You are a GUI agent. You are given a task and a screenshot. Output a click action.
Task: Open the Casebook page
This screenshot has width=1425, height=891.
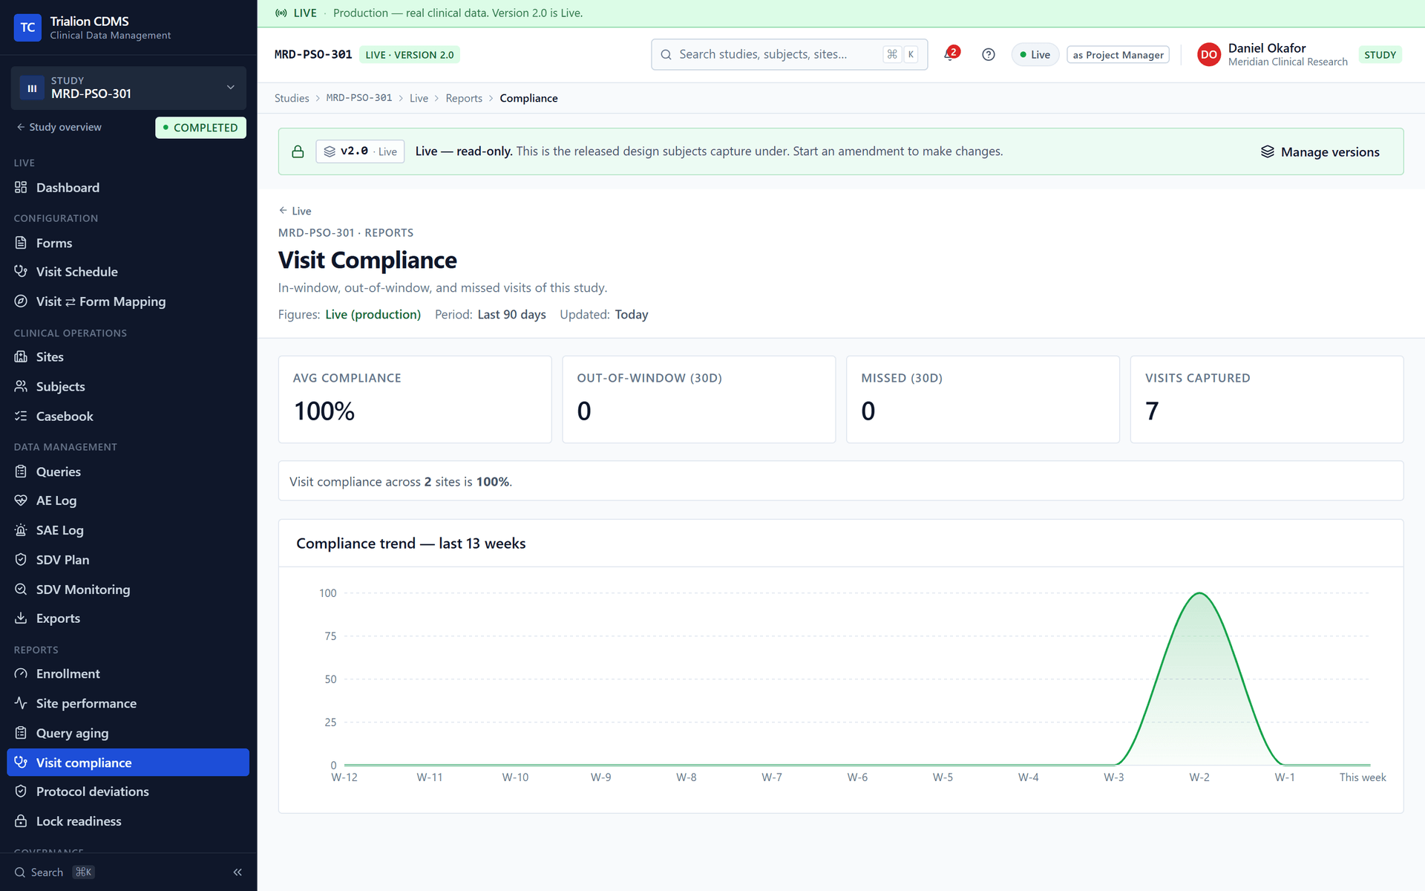click(x=128, y=417)
